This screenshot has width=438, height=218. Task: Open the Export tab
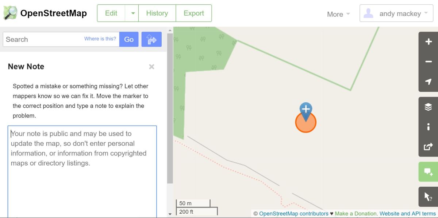click(x=194, y=13)
